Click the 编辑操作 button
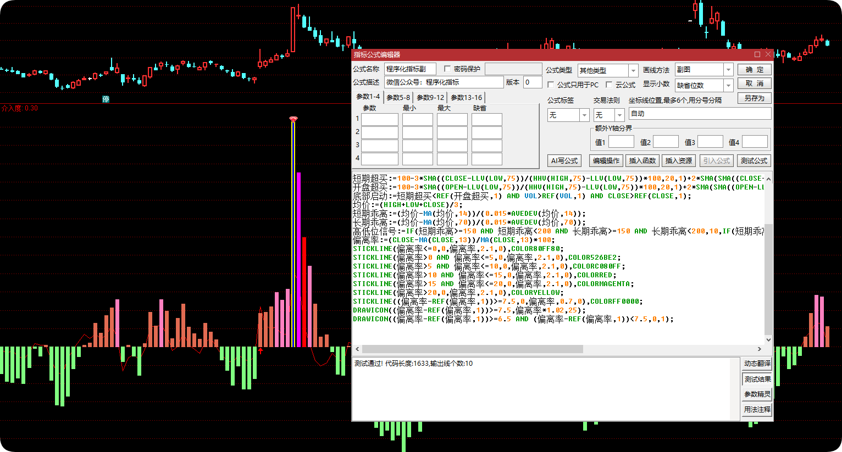Image resolution: width=842 pixels, height=452 pixels. point(606,161)
